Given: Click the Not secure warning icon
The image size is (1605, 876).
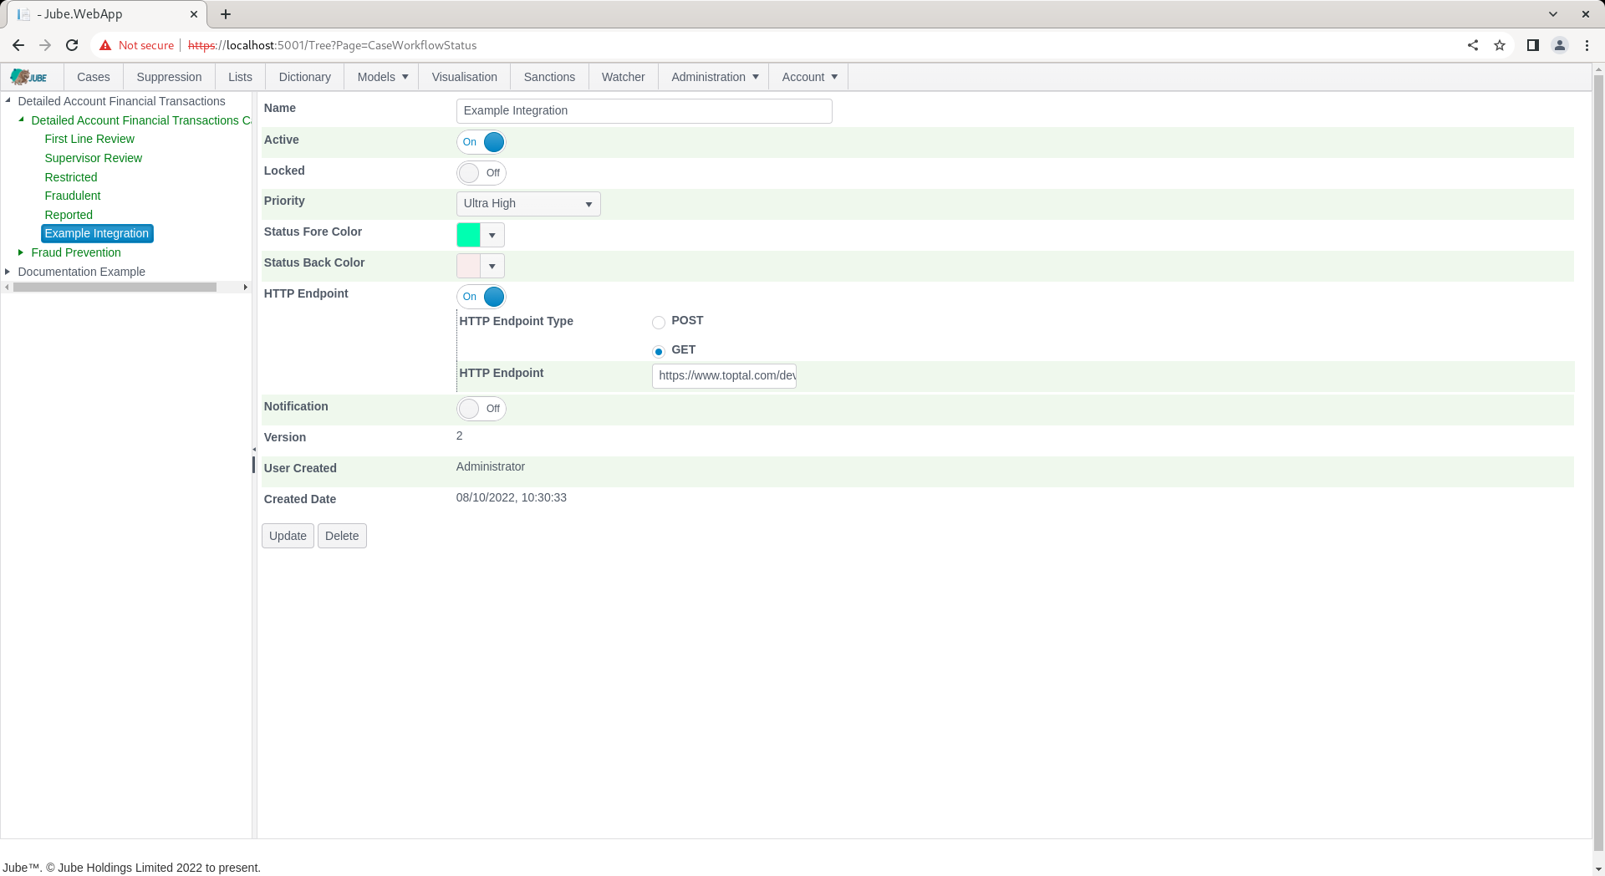Looking at the screenshot, I should [105, 45].
